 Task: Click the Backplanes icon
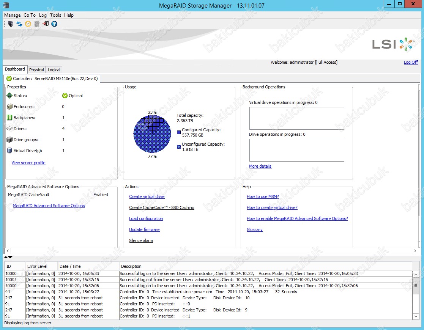9,118
